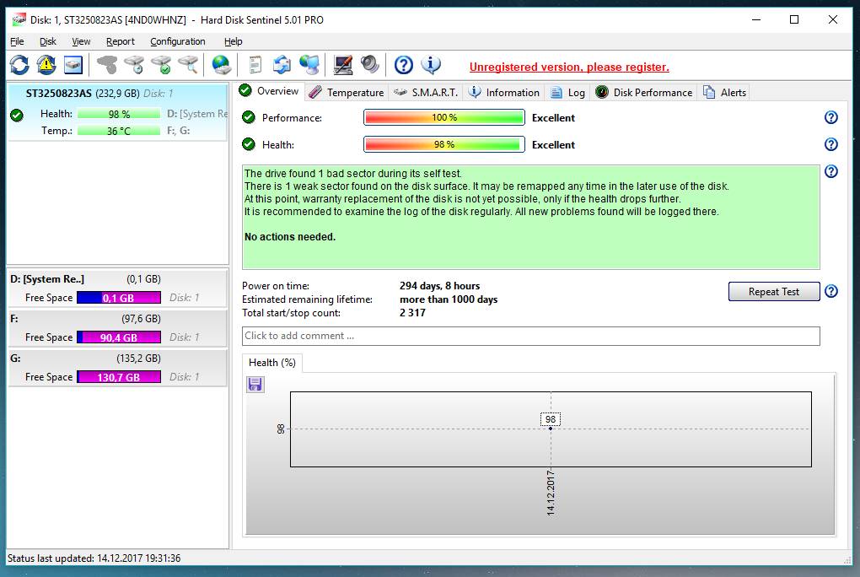860x577 pixels.
Task: Click the help icon next to Repeat Test
Action: (830, 292)
